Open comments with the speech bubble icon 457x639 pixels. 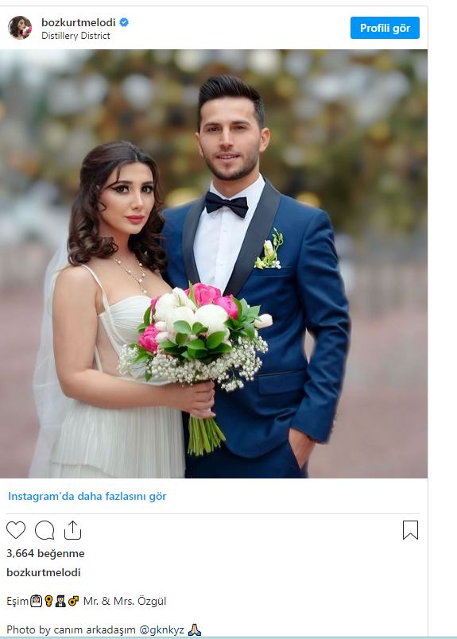click(x=45, y=530)
